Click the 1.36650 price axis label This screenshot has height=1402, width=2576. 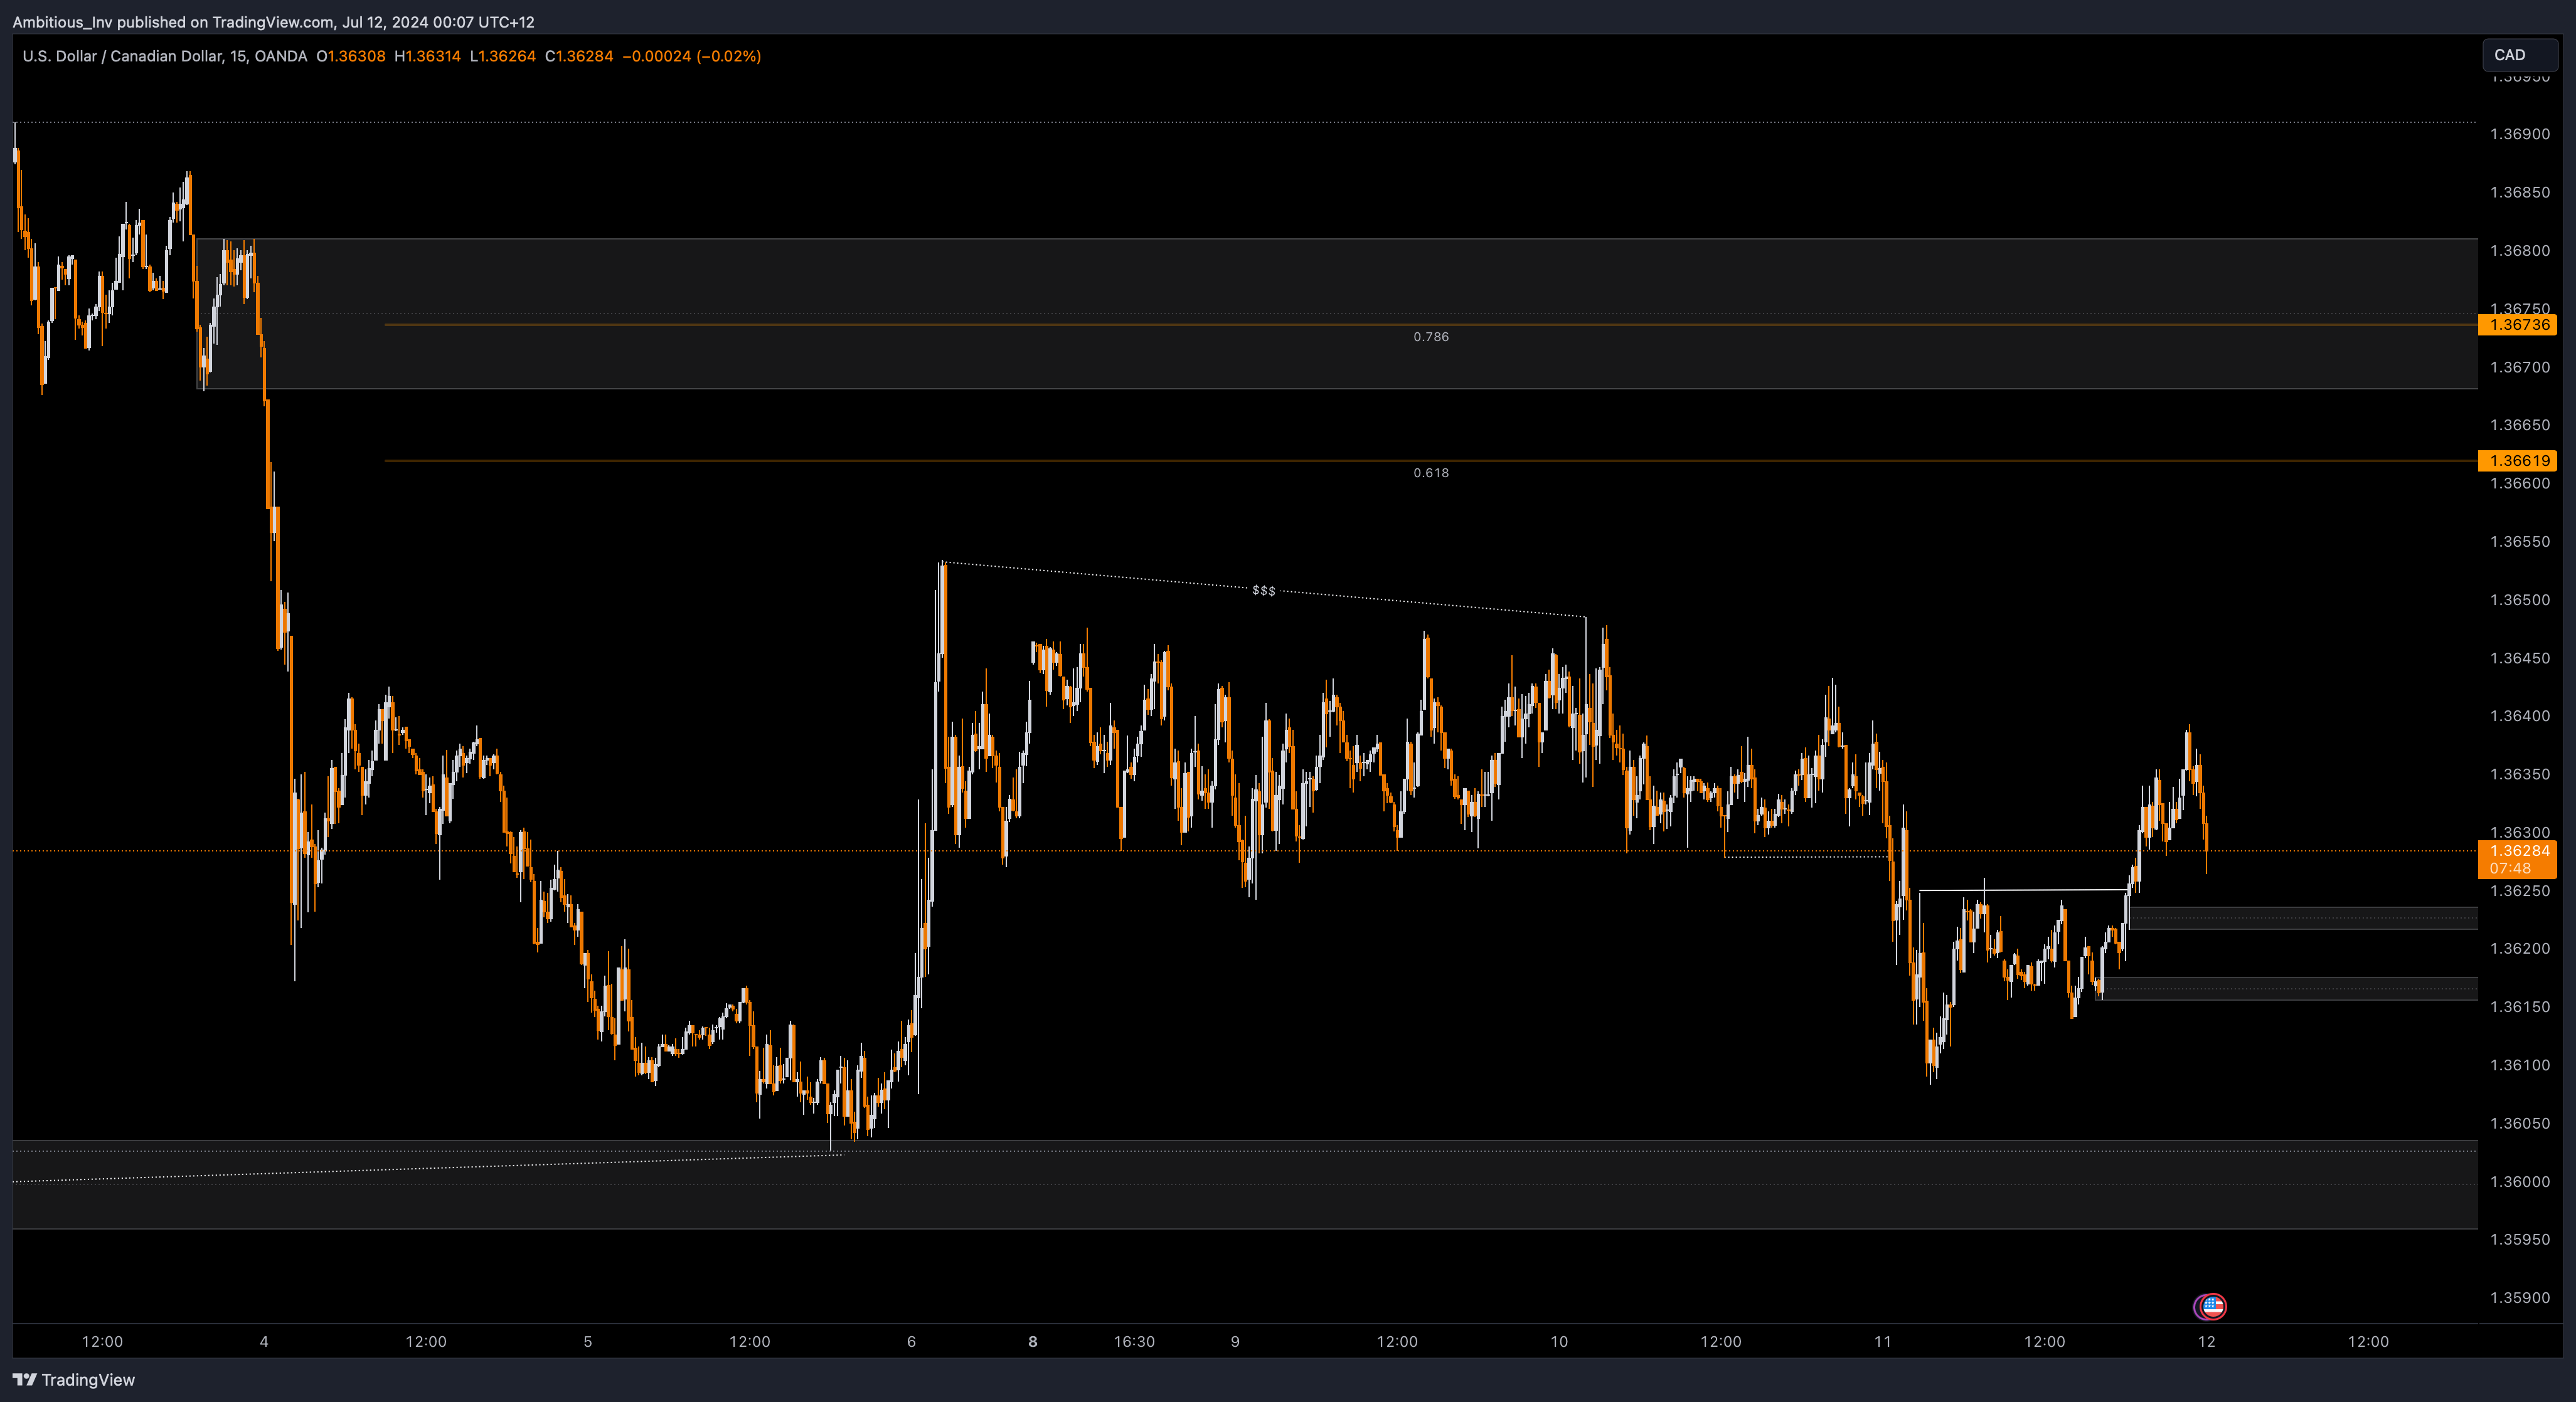pos(2520,424)
